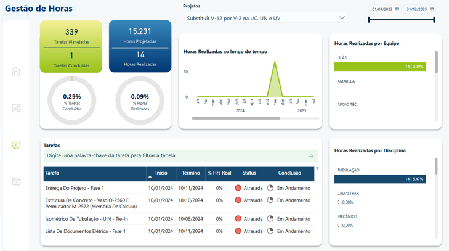Open the calendar sidebar icon
The image size is (449, 251).
[17, 181]
